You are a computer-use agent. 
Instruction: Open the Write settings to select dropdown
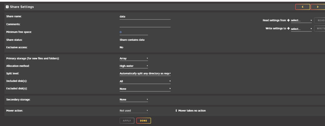(x=301, y=29)
